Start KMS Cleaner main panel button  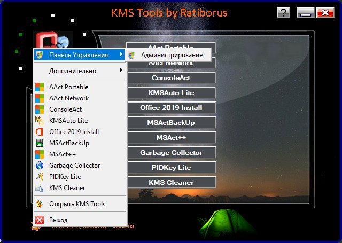[172, 183]
